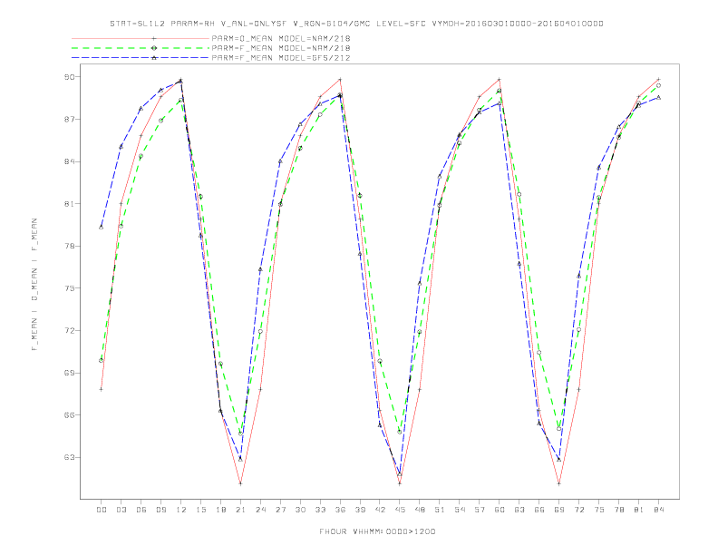Click x-axis tick label 27
This screenshot has height=555, width=718.
(280, 510)
